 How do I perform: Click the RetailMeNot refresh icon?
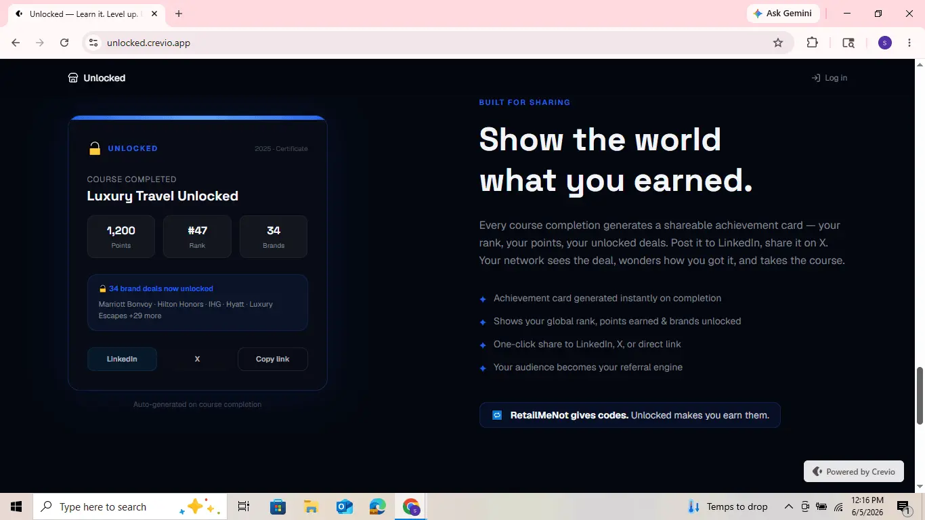coord(497,415)
